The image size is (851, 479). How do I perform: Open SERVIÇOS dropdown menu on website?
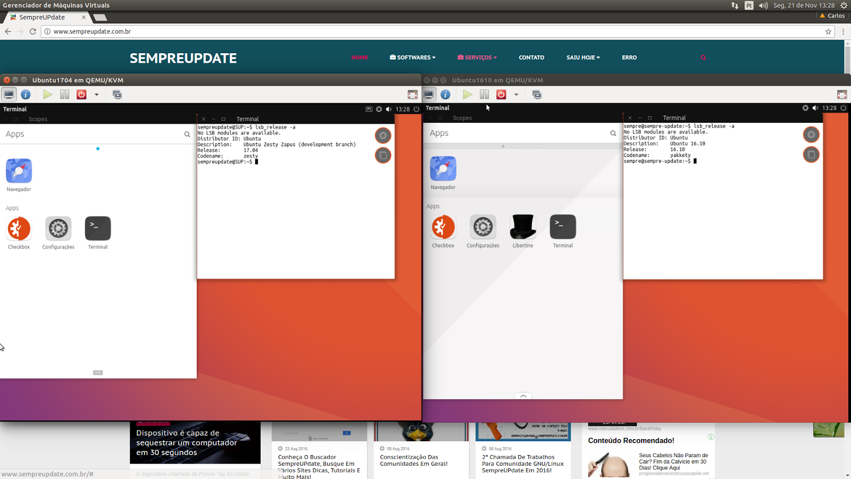(x=477, y=57)
